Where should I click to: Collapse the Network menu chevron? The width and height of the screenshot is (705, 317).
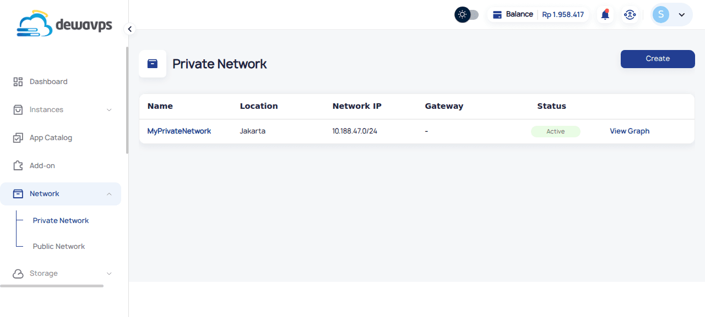[x=110, y=193]
